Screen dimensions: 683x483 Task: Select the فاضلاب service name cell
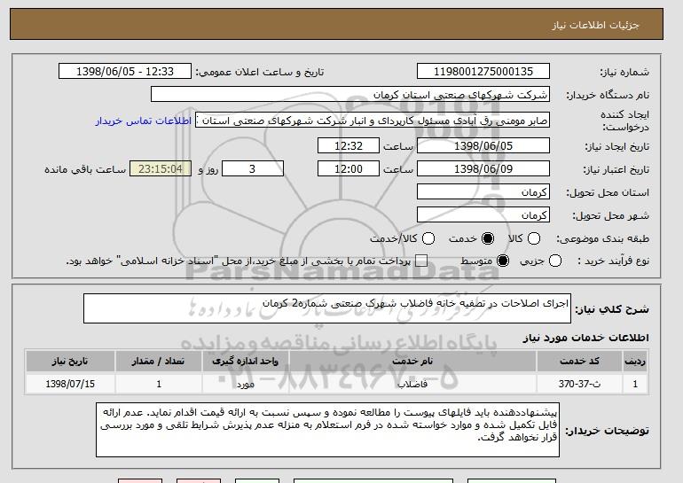pos(412,385)
